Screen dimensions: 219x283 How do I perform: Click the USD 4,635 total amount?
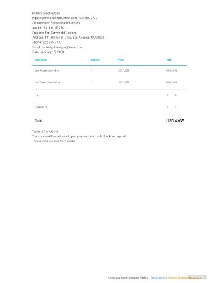[x=175, y=121]
